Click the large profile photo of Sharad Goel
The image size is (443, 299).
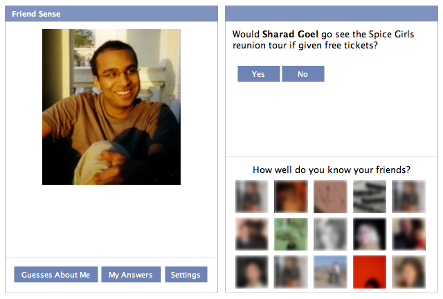pyautogui.click(x=111, y=107)
